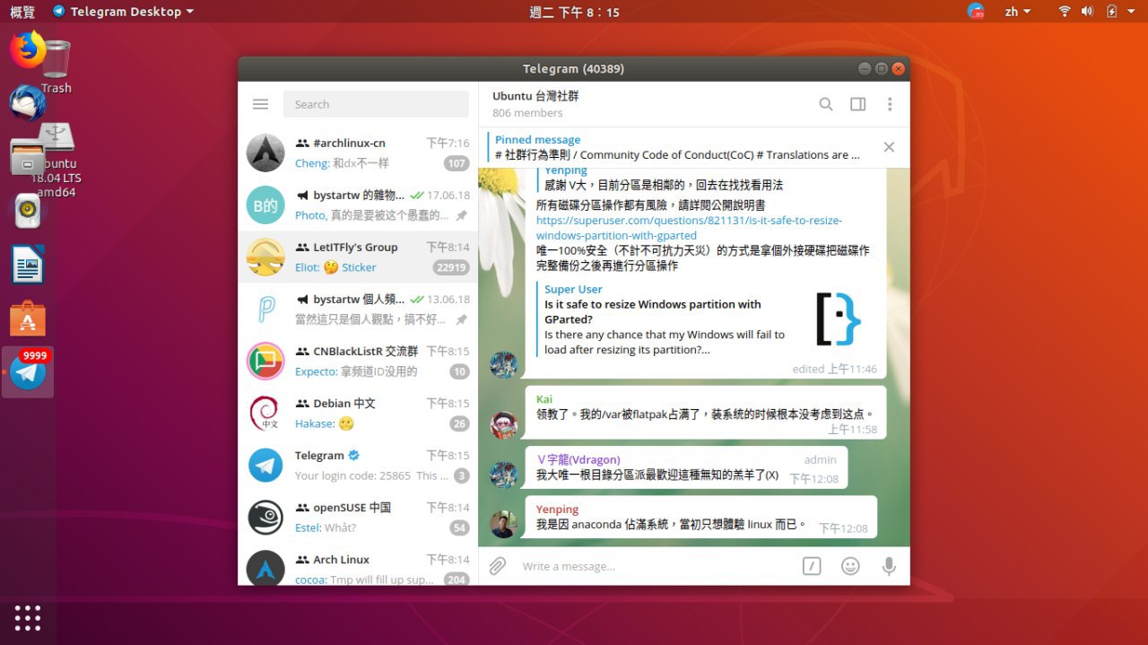This screenshot has width=1148, height=645.
Task: Open the Super User link preview title
Action: [x=653, y=311]
